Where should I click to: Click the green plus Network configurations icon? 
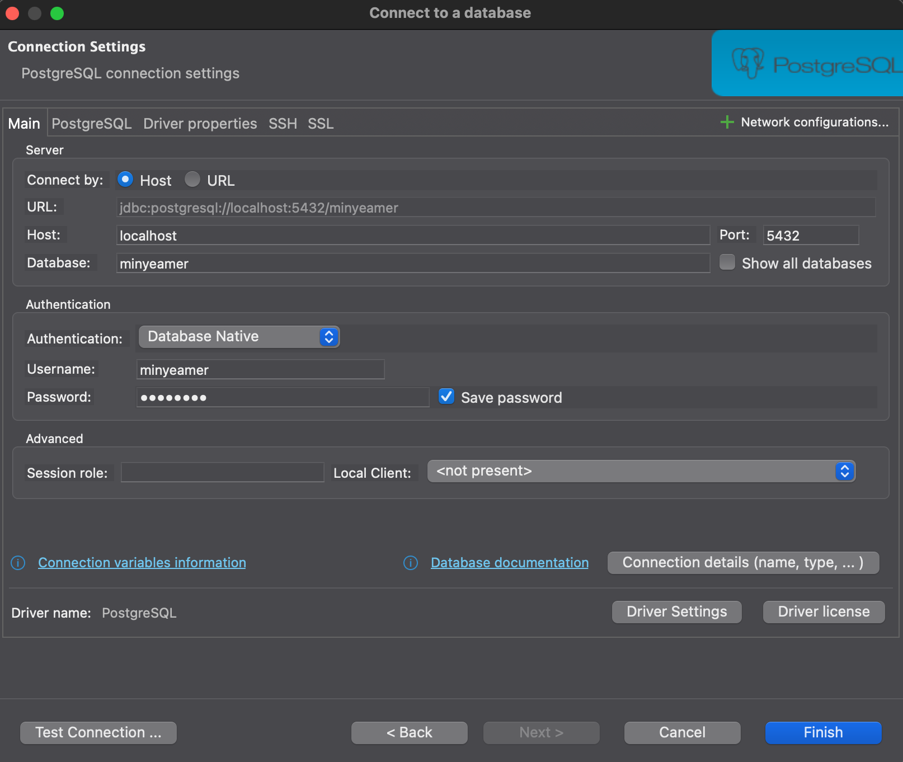(727, 122)
